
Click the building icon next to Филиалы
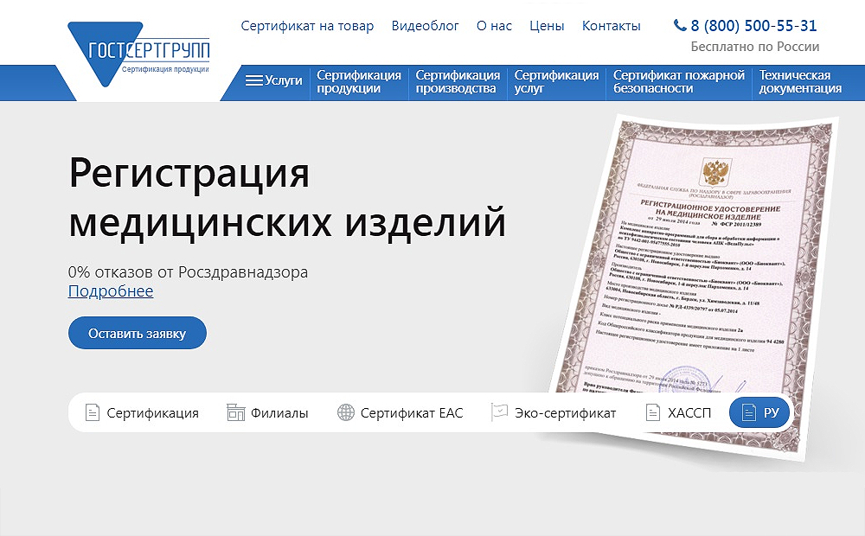(x=235, y=412)
